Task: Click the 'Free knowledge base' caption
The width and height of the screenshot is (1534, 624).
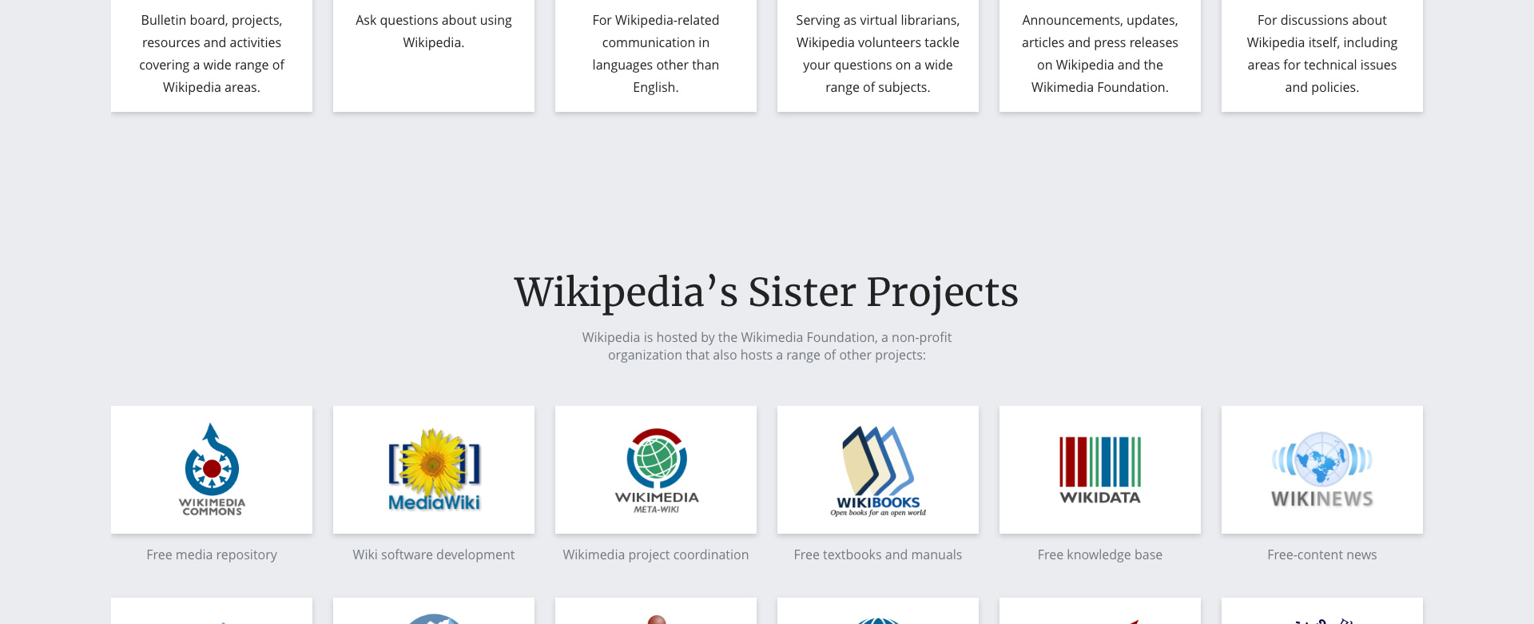Action: 1100,554
